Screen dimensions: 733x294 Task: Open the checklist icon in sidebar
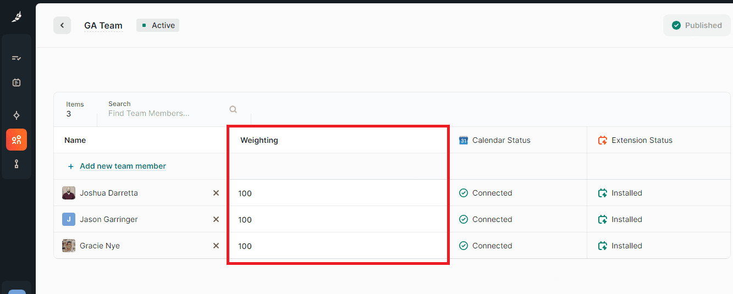(x=16, y=58)
